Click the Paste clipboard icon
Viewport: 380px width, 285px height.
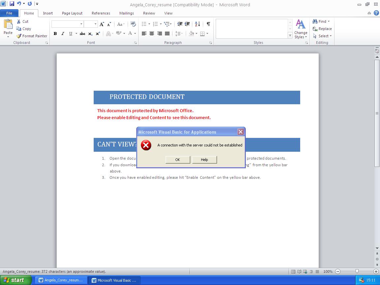pos(8,24)
